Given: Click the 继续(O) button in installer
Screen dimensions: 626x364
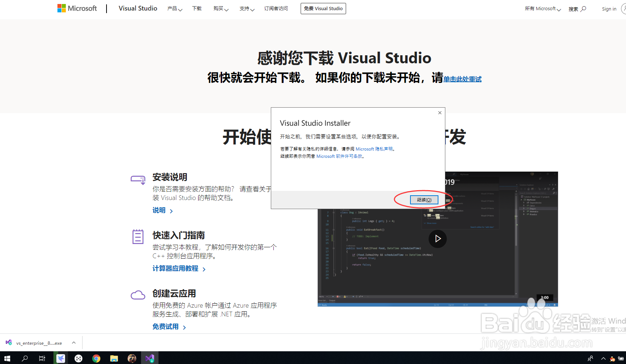Looking at the screenshot, I should (424, 200).
